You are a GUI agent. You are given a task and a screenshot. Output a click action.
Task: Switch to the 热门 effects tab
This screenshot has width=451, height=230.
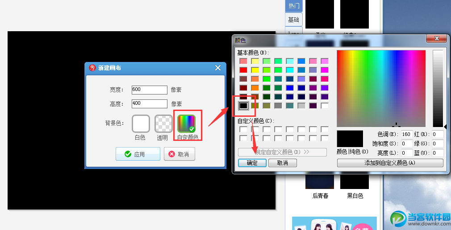tap(294, 6)
